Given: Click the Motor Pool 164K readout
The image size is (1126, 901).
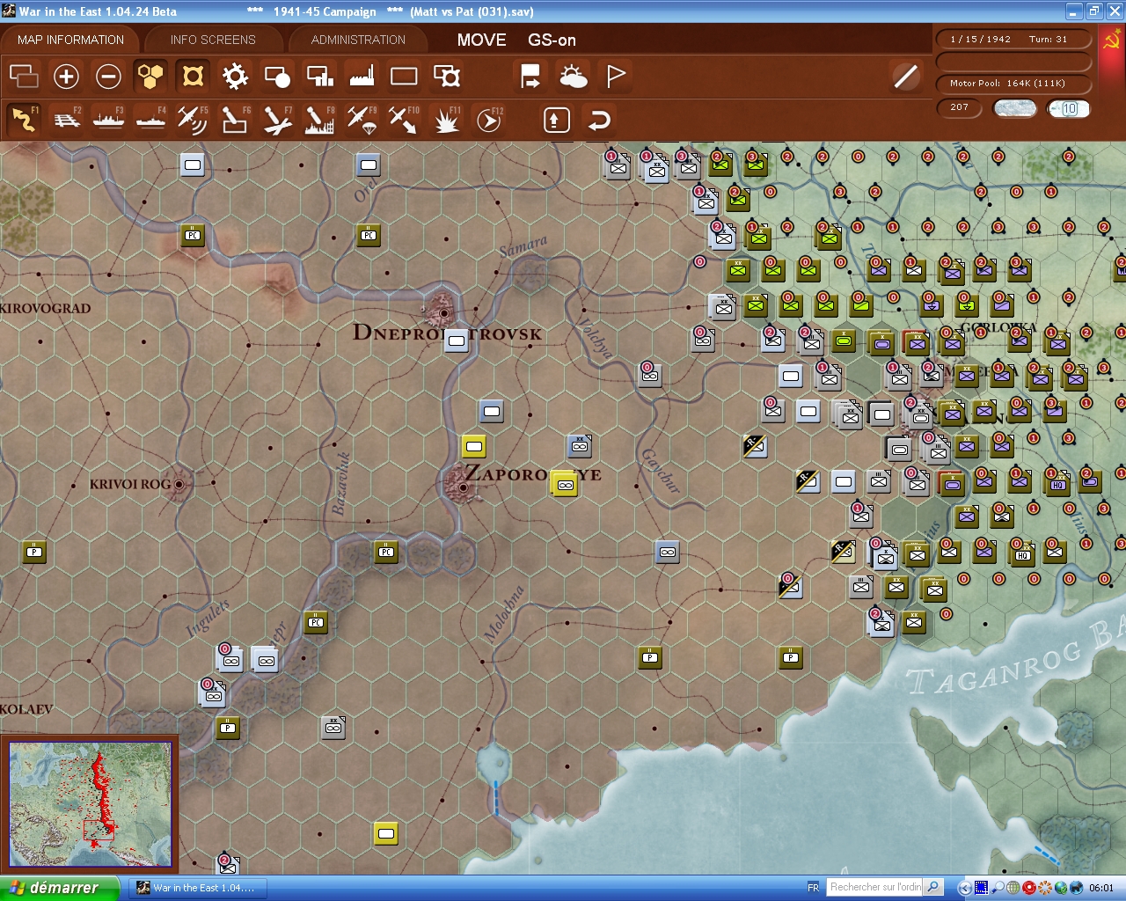Looking at the screenshot, I should [x=1013, y=84].
